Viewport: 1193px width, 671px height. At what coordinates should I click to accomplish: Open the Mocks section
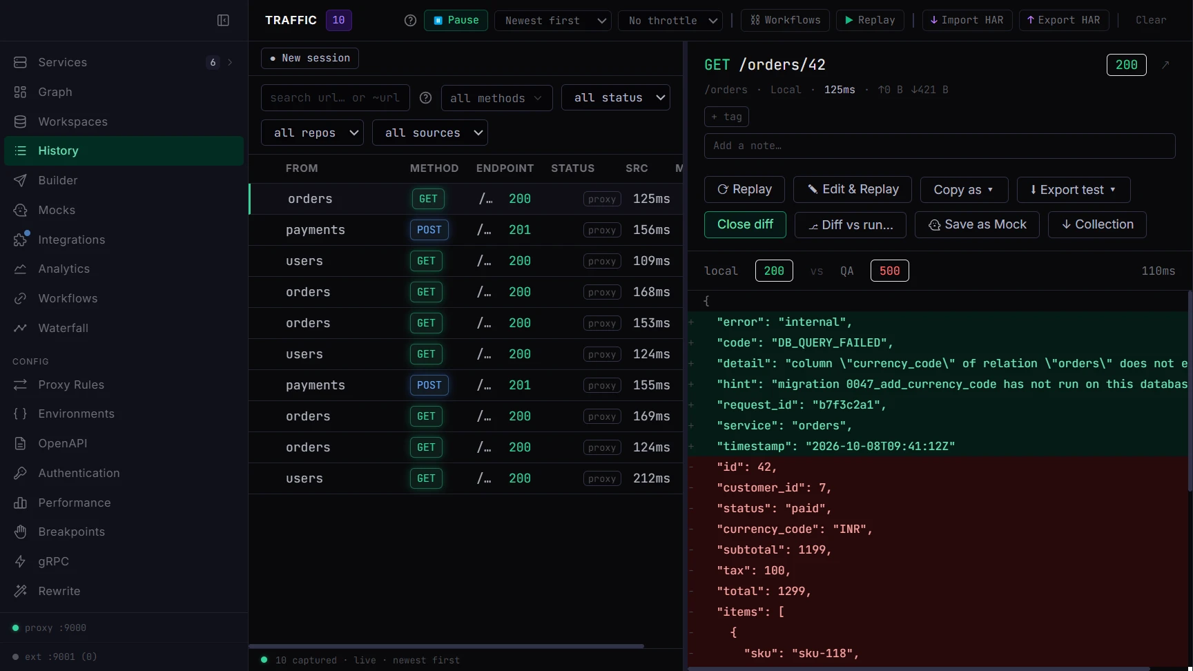[57, 210]
